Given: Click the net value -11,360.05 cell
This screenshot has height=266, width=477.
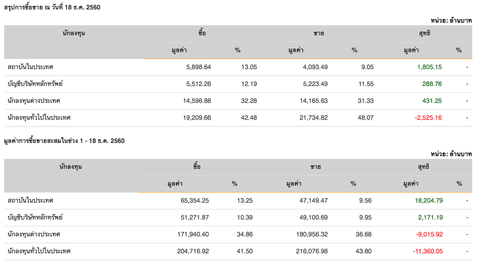Looking at the screenshot, I should point(426,251).
